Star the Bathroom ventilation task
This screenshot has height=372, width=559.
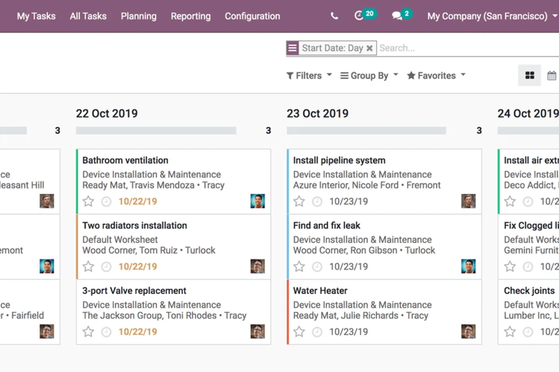tap(88, 201)
